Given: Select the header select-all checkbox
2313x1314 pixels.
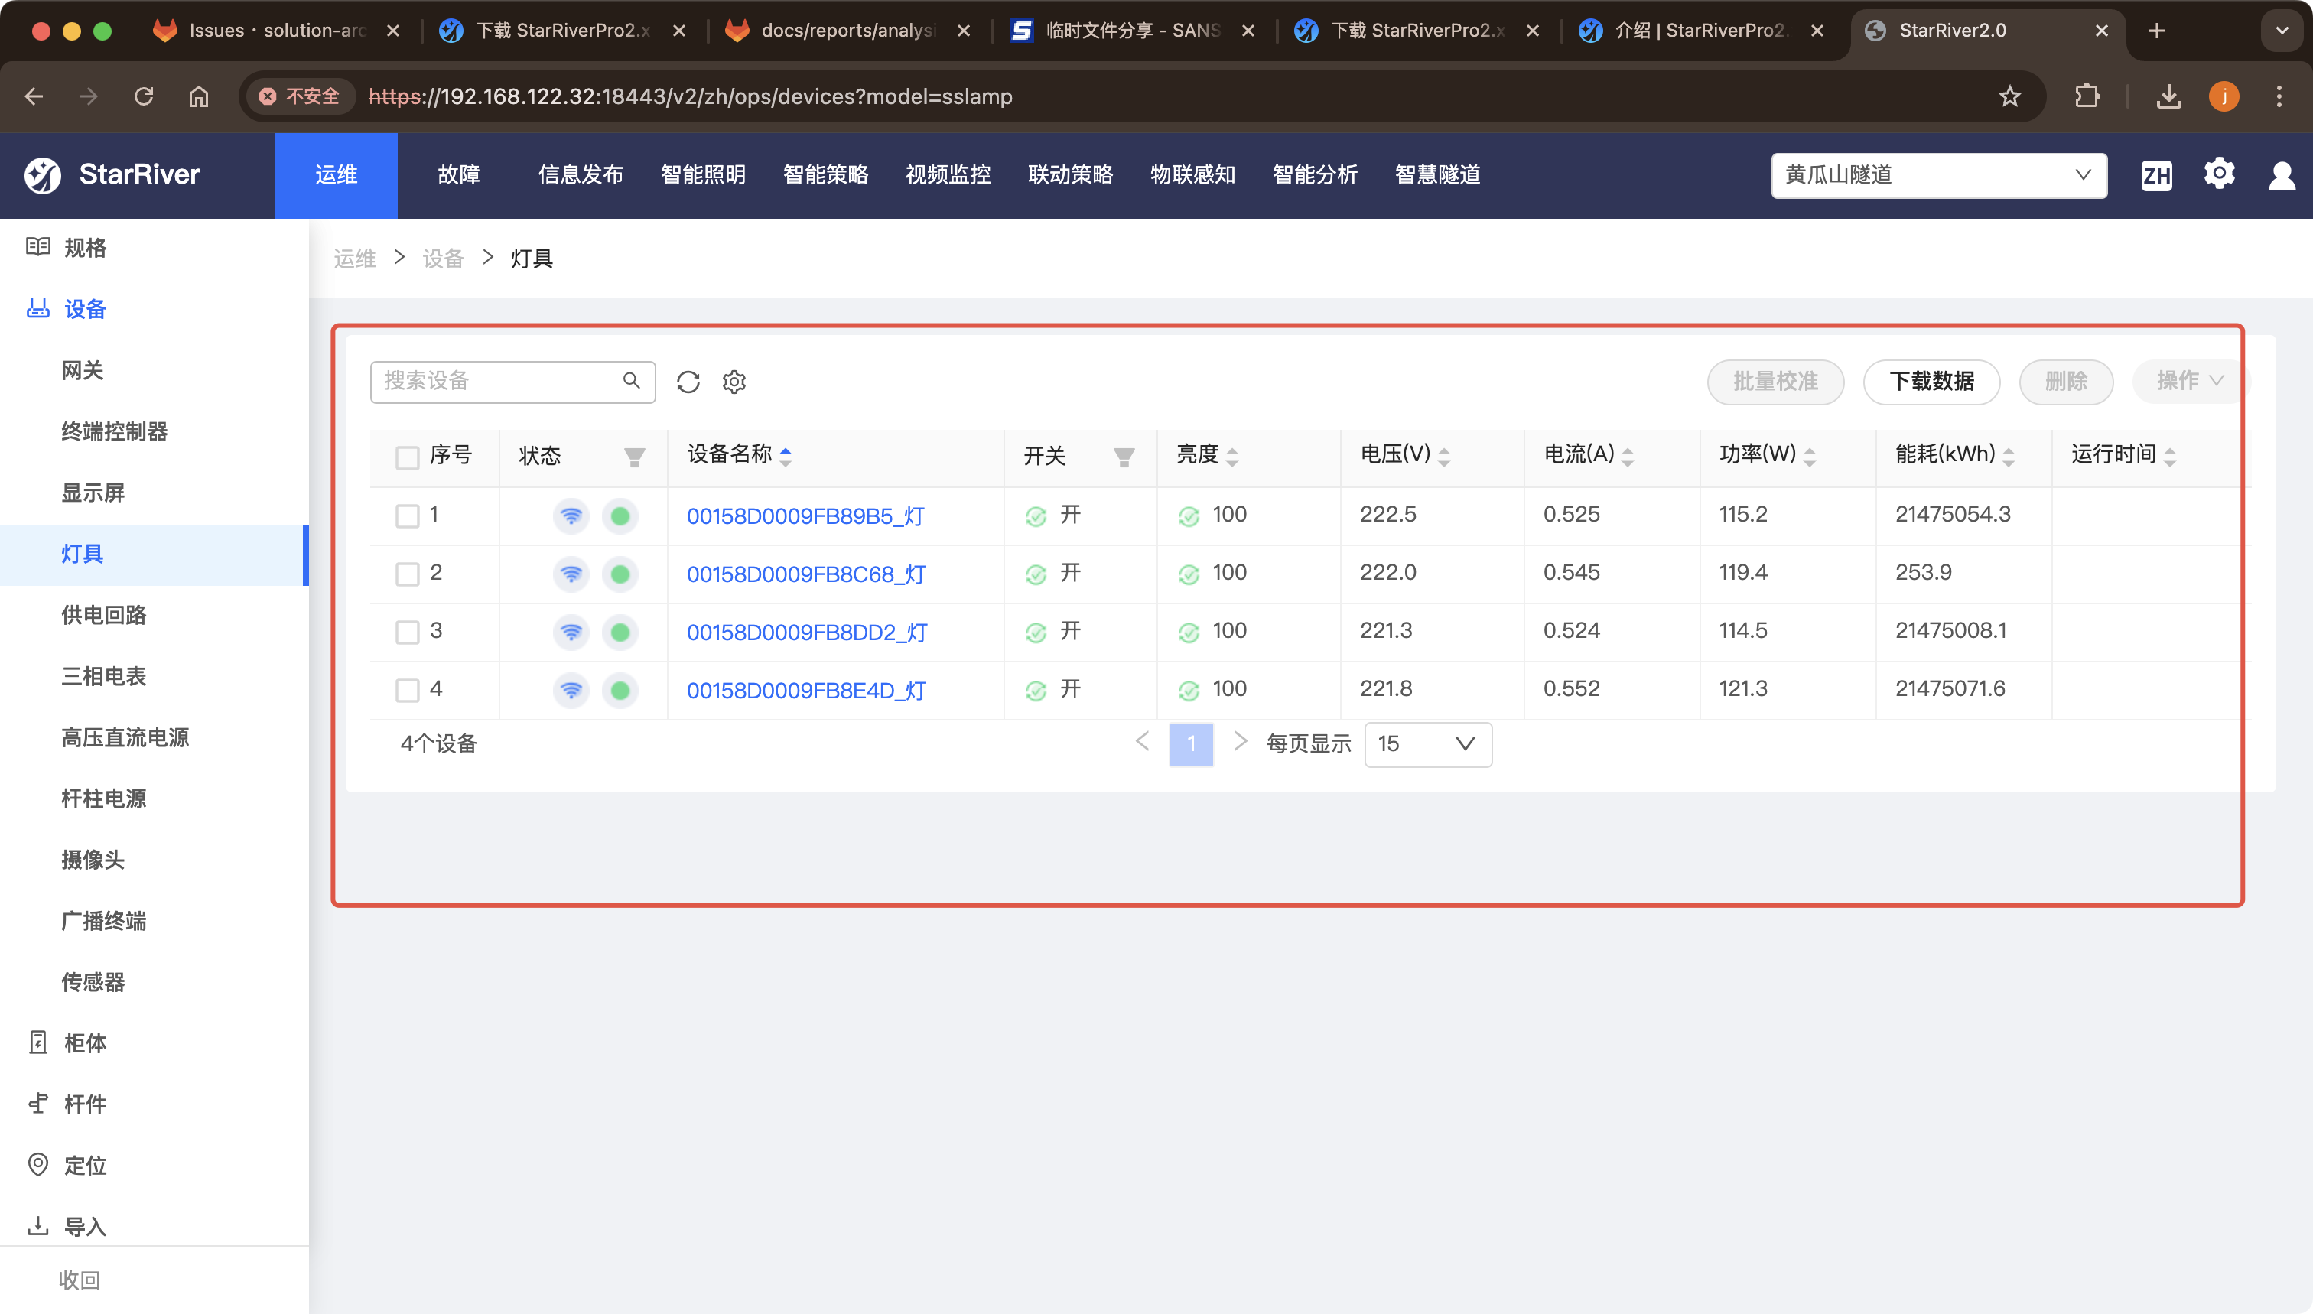Looking at the screenshot, I should (x=407, y=457).
